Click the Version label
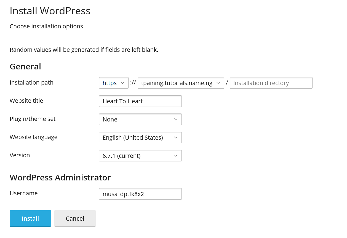 pyautogui.click(x=20, y=155)
